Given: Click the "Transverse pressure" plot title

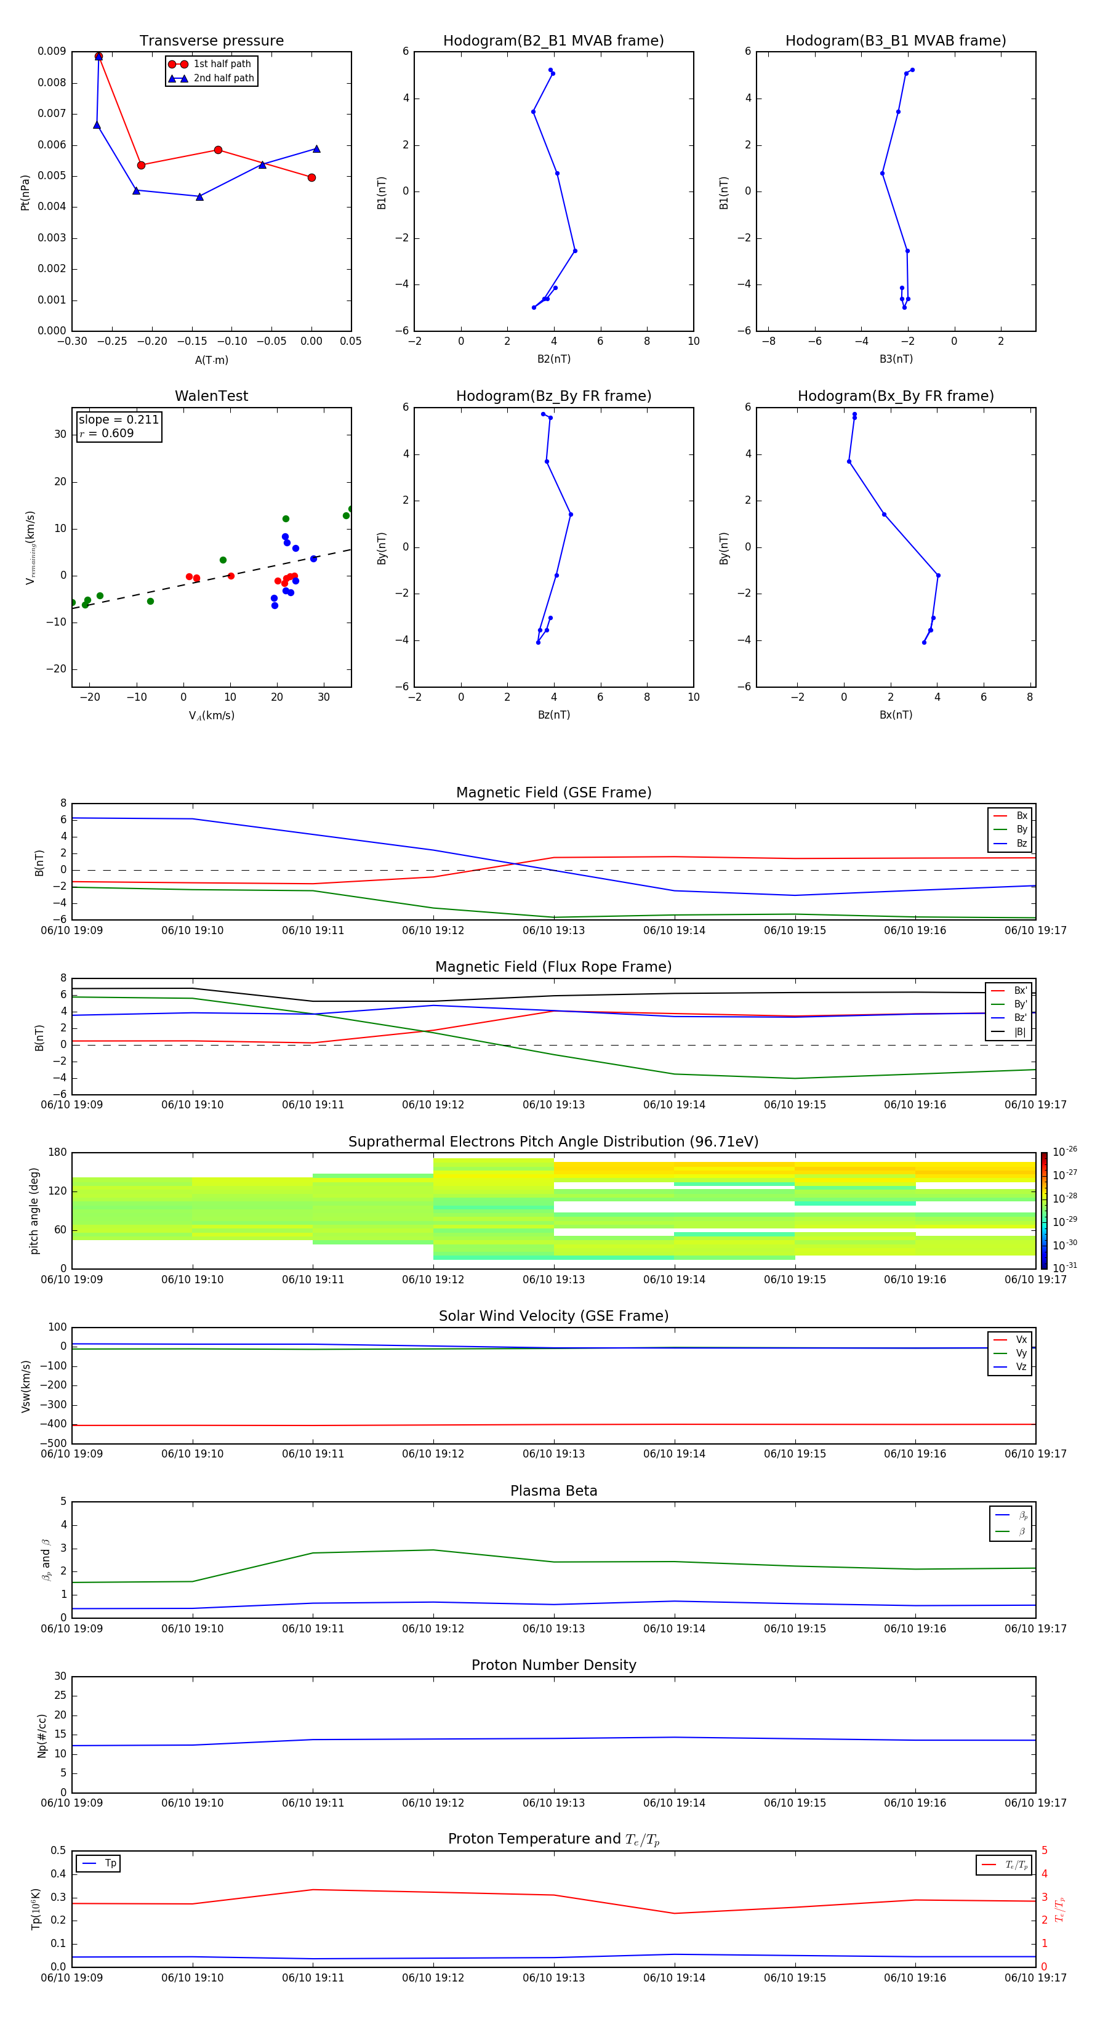Looking at the screenshot, I should pos(211,41).
